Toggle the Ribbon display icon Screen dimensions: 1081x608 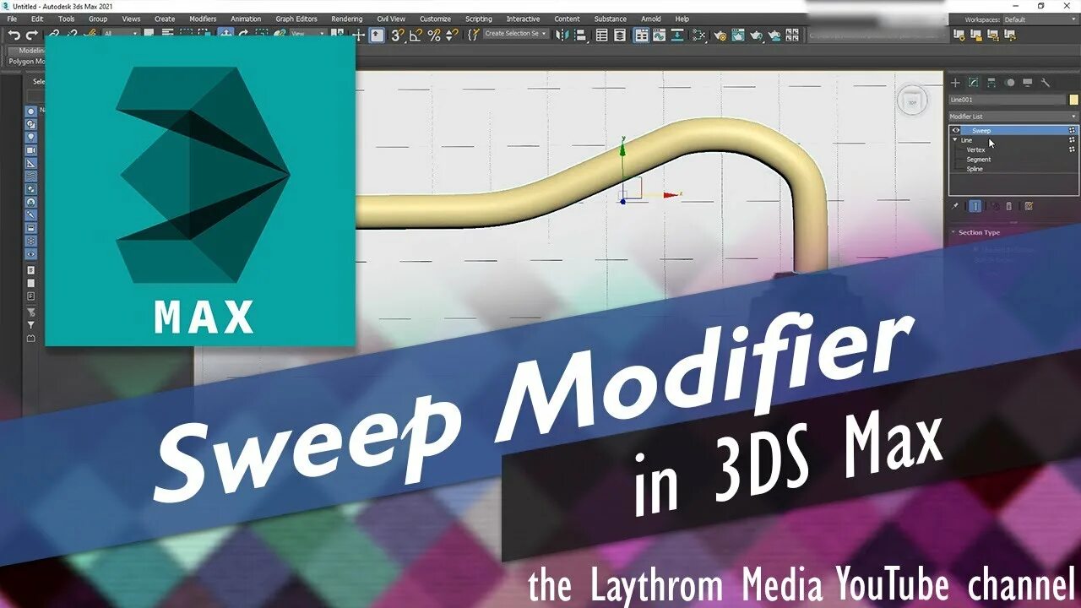click(641, 35)
